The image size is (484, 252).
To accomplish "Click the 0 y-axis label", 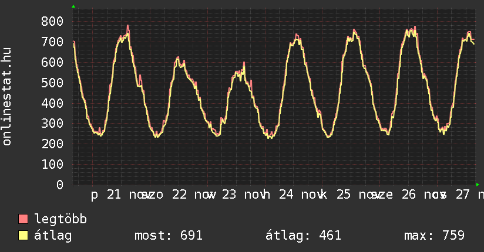I will pos(60,185).
